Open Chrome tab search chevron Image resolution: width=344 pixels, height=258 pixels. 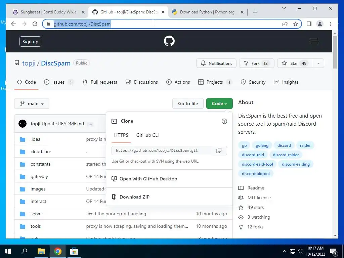tap(284, 8)
